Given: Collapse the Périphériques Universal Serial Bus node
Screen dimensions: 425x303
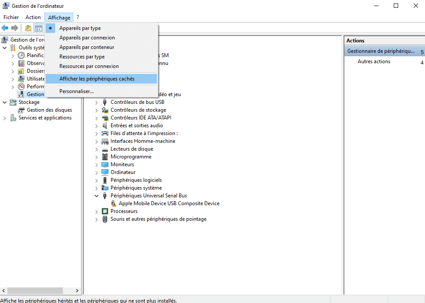Looking at the screenshot, I should click(x=97, y=196).
